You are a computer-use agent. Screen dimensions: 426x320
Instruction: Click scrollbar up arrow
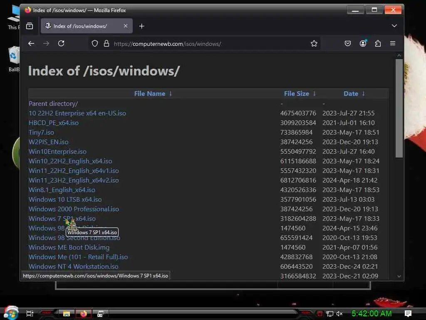pos(399,55)
